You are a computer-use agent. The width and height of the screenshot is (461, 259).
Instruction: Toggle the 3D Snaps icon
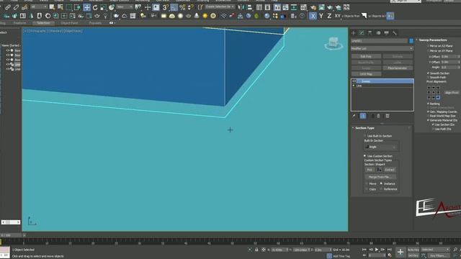click(166, 7)
